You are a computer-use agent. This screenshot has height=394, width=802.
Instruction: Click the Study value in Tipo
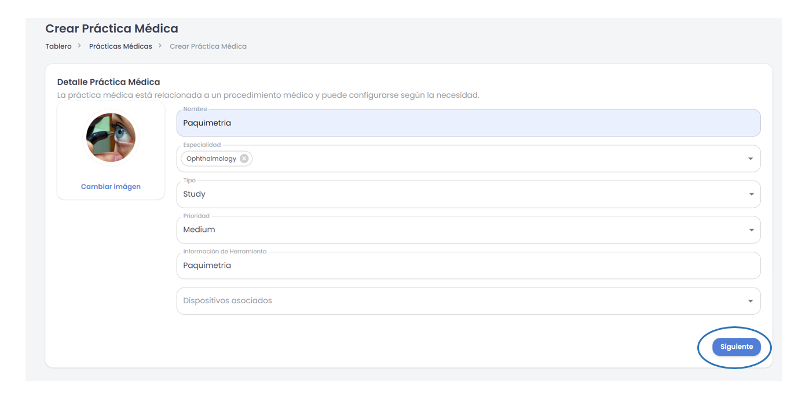(x=195, y=194)
